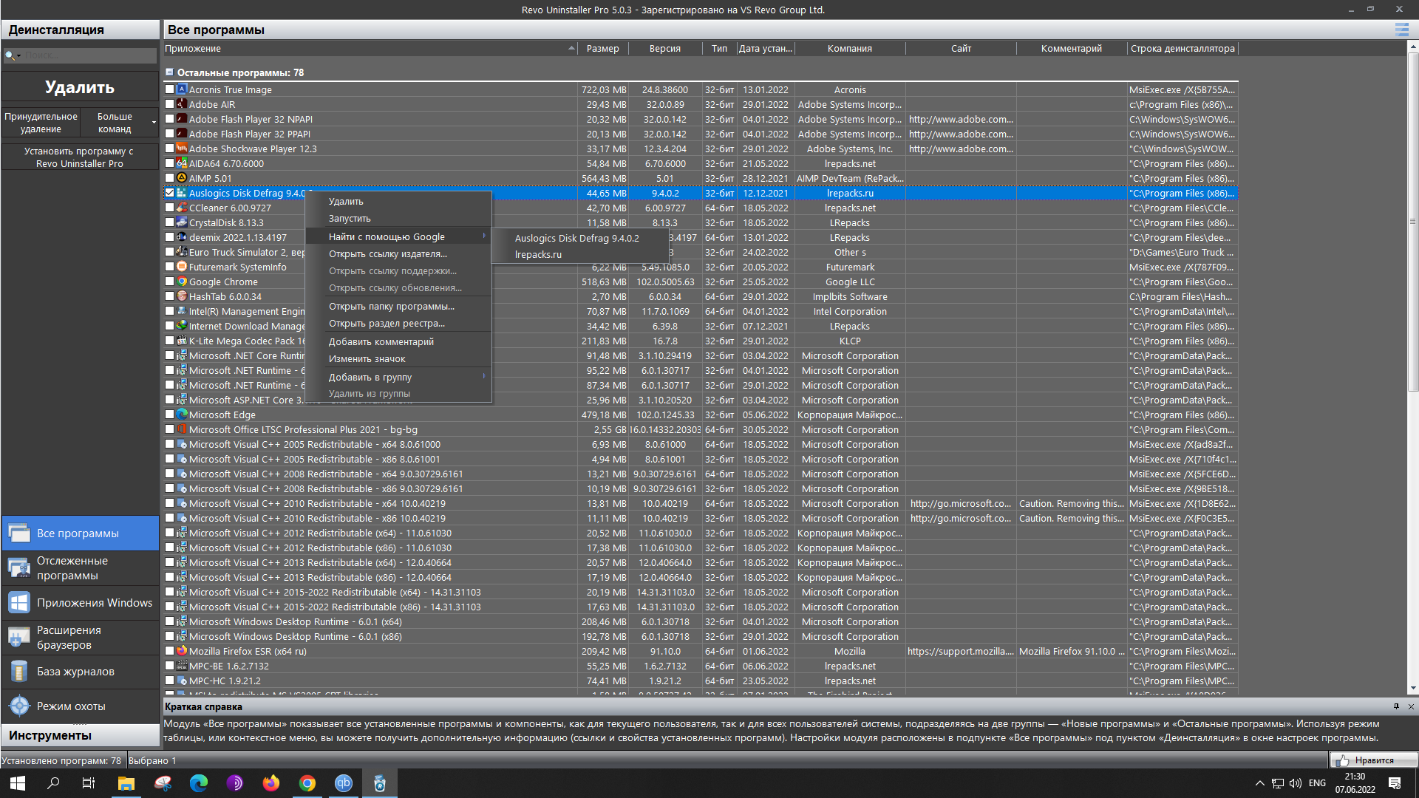Tick the AIDA64 6.70.6000 checkbox
Image resolution: width=1419 pixels, height=798 pixels.
[x=169, y=163]
